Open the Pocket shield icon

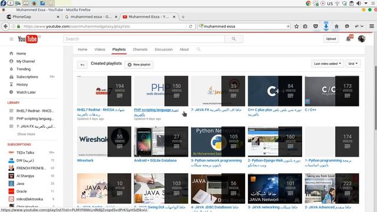[x=316, y=26]
